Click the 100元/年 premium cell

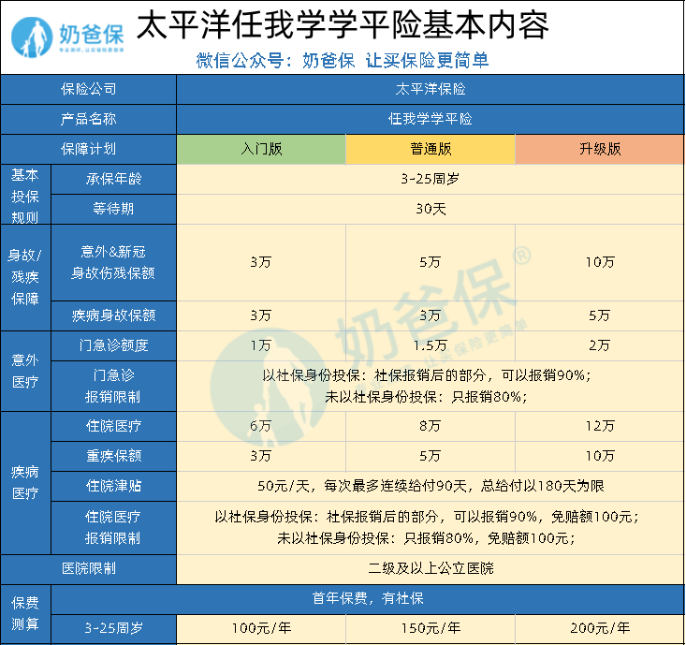pos(261,629)
